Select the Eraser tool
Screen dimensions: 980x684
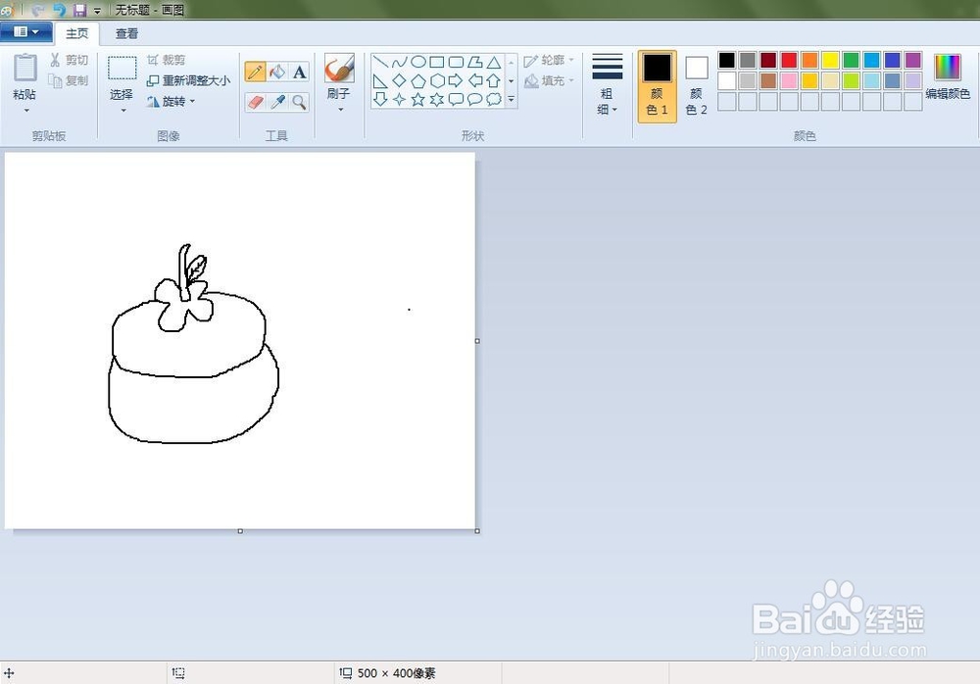255,102
